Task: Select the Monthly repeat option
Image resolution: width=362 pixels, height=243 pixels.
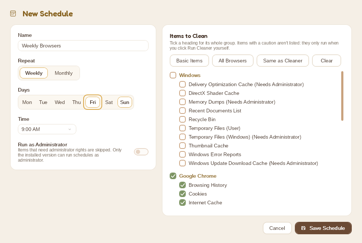Action: (x=63, y=73)
